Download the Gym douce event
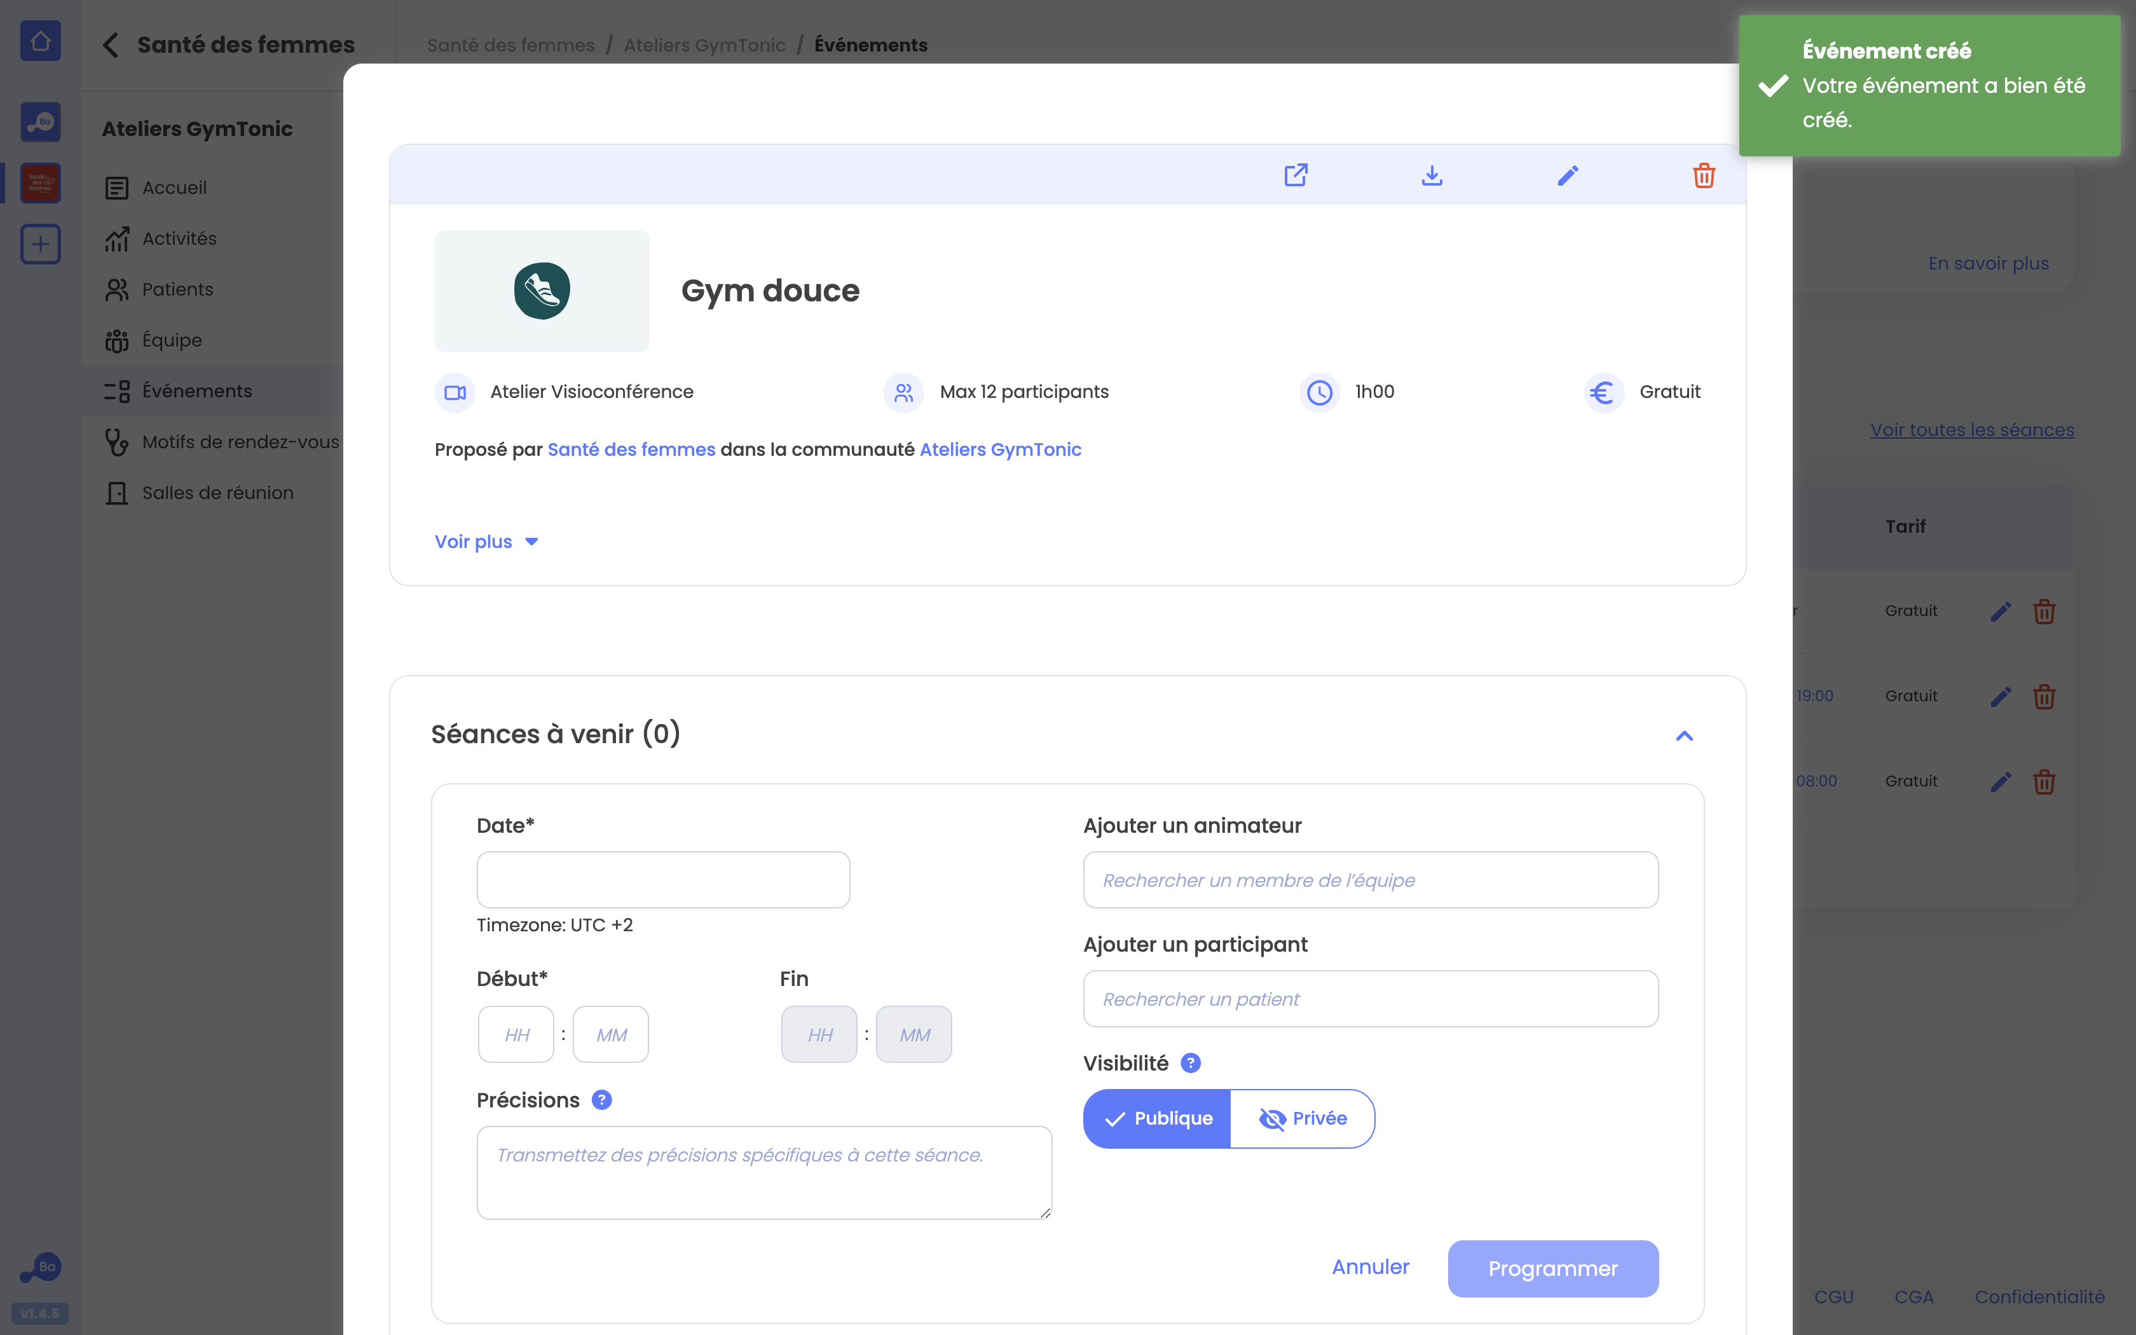Image resolution: width=2136 pixels, height=1335 pixels. 1432,175
